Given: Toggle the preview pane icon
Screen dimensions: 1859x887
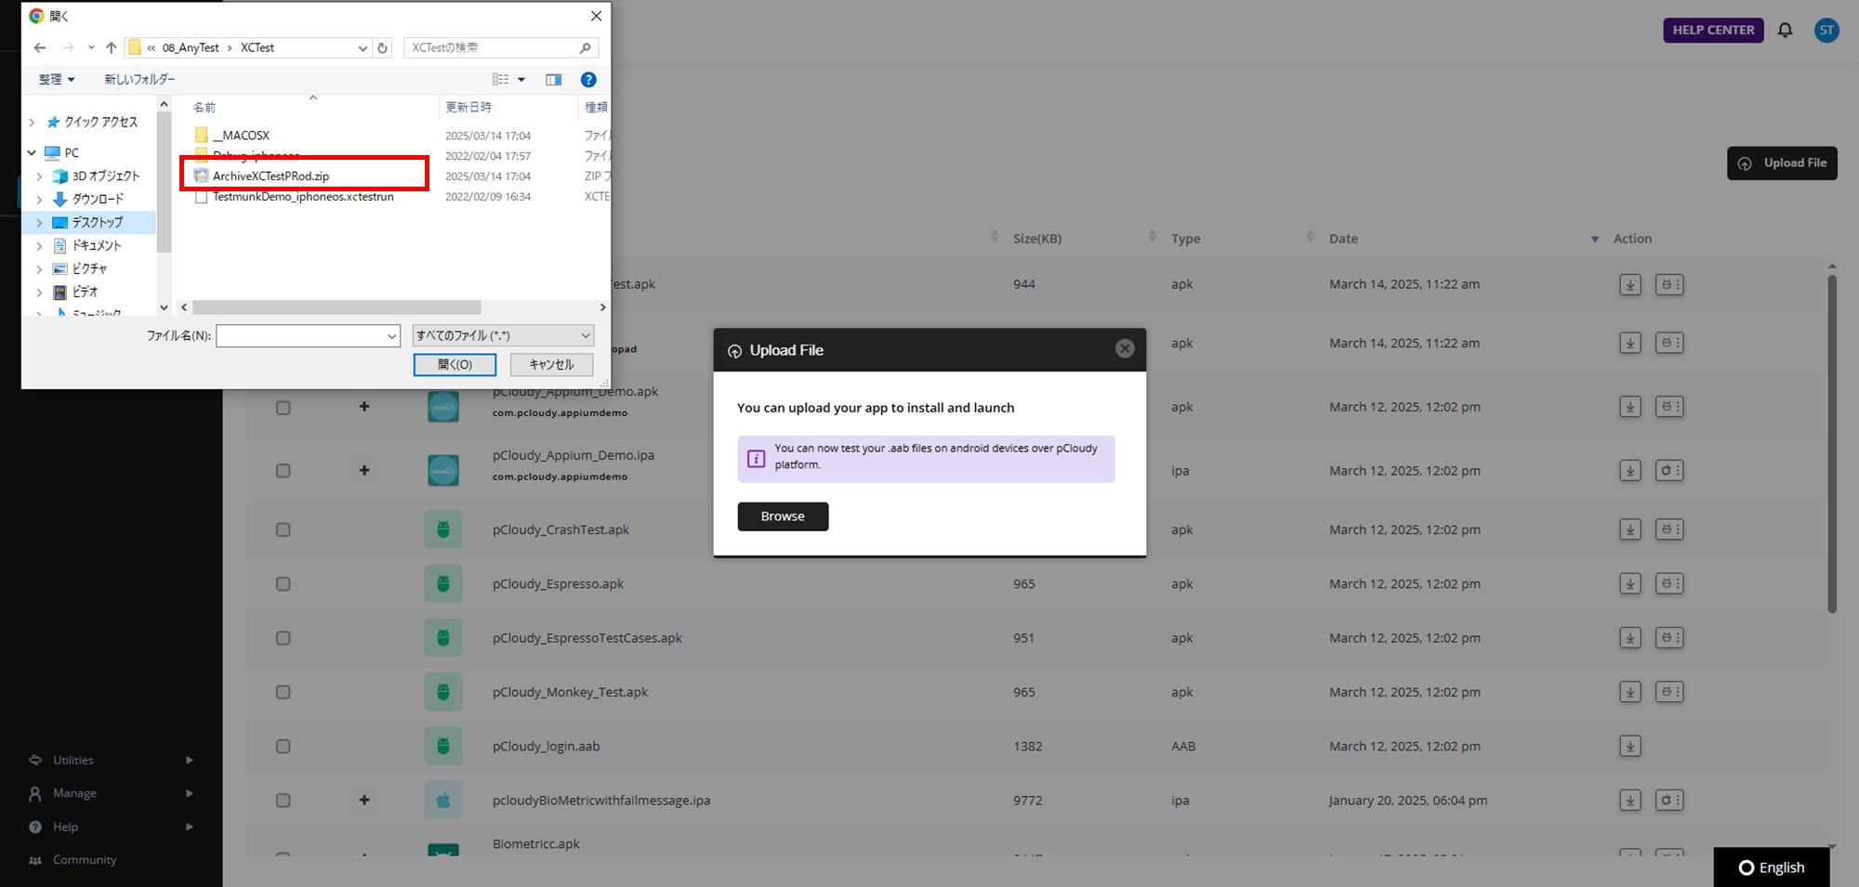Looking at the screenshot, I should 554,80.
